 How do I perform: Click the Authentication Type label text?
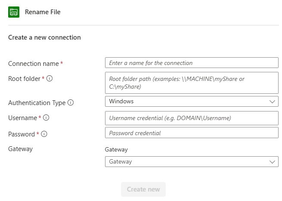(37, 103)
